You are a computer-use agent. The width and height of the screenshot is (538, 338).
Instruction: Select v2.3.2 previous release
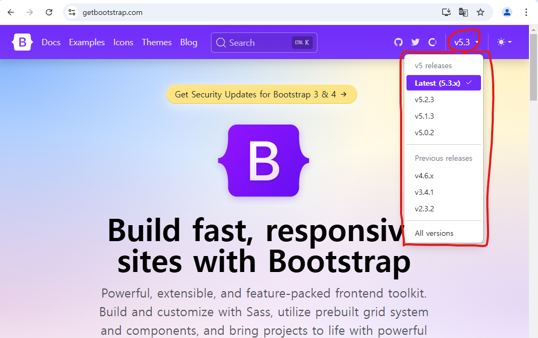[444, 209]
